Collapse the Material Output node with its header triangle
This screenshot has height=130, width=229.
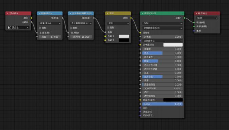(x=196, y=13)
